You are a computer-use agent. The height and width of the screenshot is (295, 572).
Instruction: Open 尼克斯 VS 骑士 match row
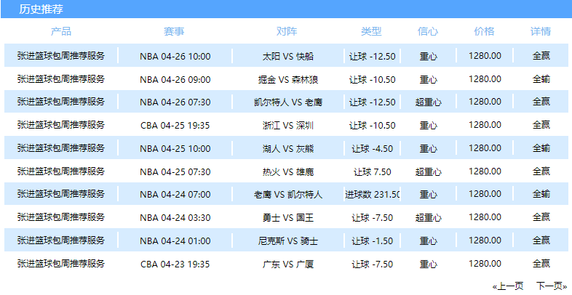(x=287, y=241)
